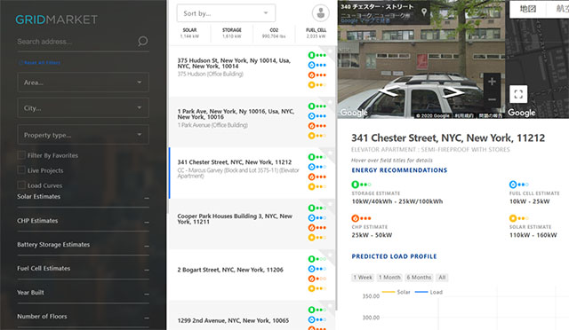569x330 pixels.
Task: Check the Load Curves option
Action: coord(21,185)
